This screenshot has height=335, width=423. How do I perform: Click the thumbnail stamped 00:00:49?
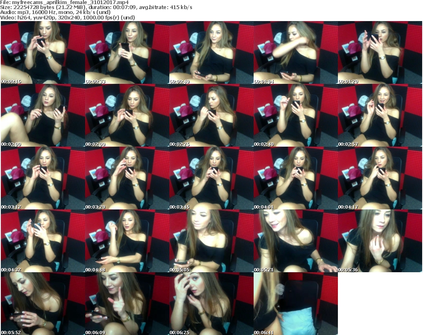pyautogui.click(x=211, y=52)
